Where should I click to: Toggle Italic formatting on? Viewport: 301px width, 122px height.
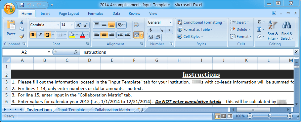tap(40, 35)
